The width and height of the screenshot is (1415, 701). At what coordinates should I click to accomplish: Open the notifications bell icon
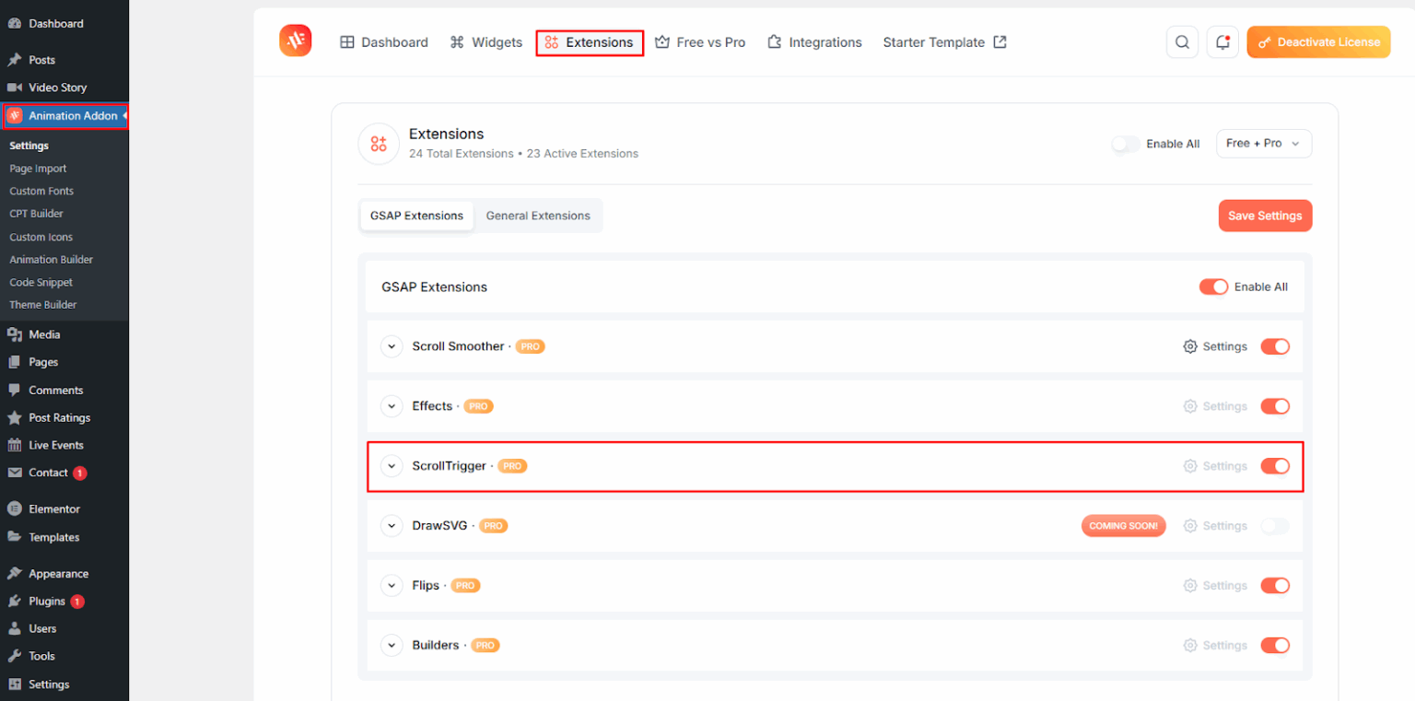[x=1222, y=41]
